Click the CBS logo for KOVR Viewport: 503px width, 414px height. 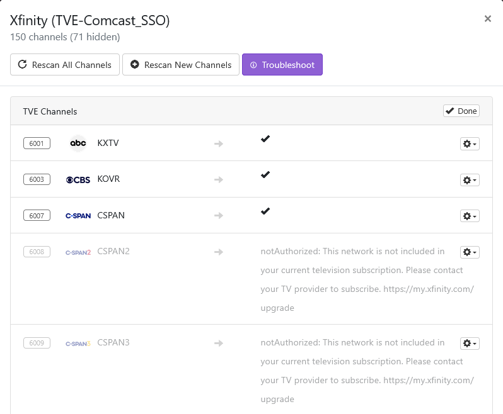pos(78,179)
